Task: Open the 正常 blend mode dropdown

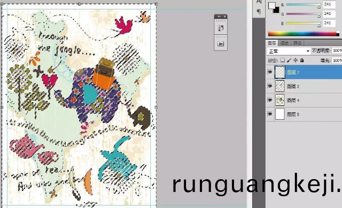Action: [289, 51]
